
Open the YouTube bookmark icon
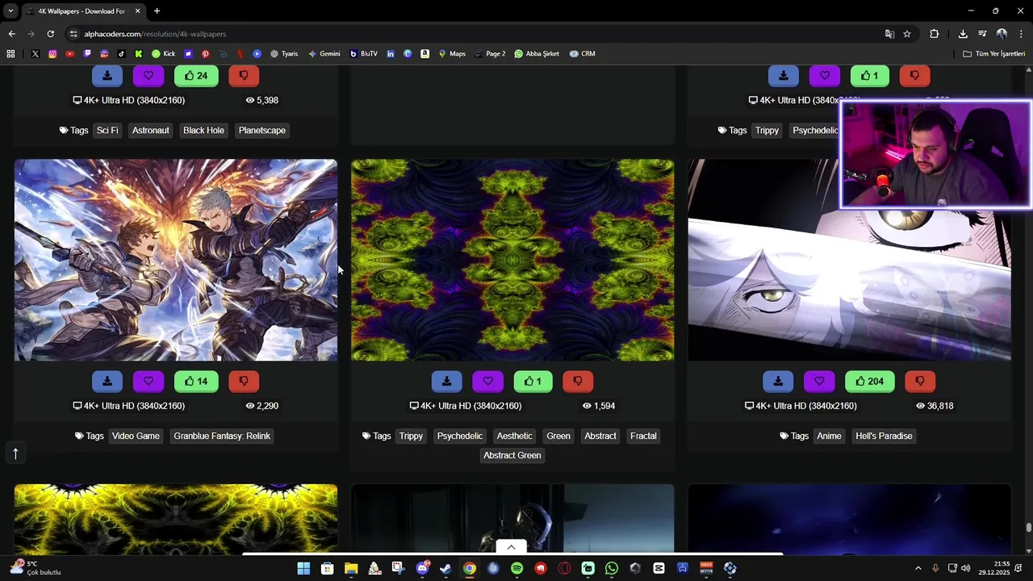click(70, 54)
